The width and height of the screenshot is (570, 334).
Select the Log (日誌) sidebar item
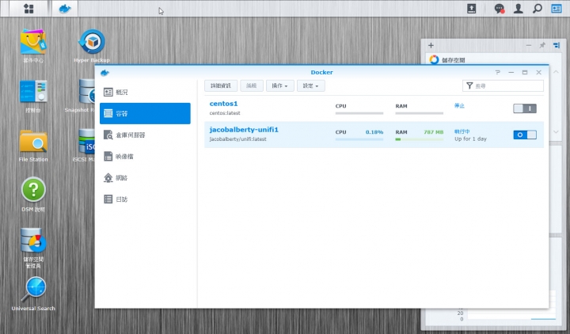click(145, 199)
